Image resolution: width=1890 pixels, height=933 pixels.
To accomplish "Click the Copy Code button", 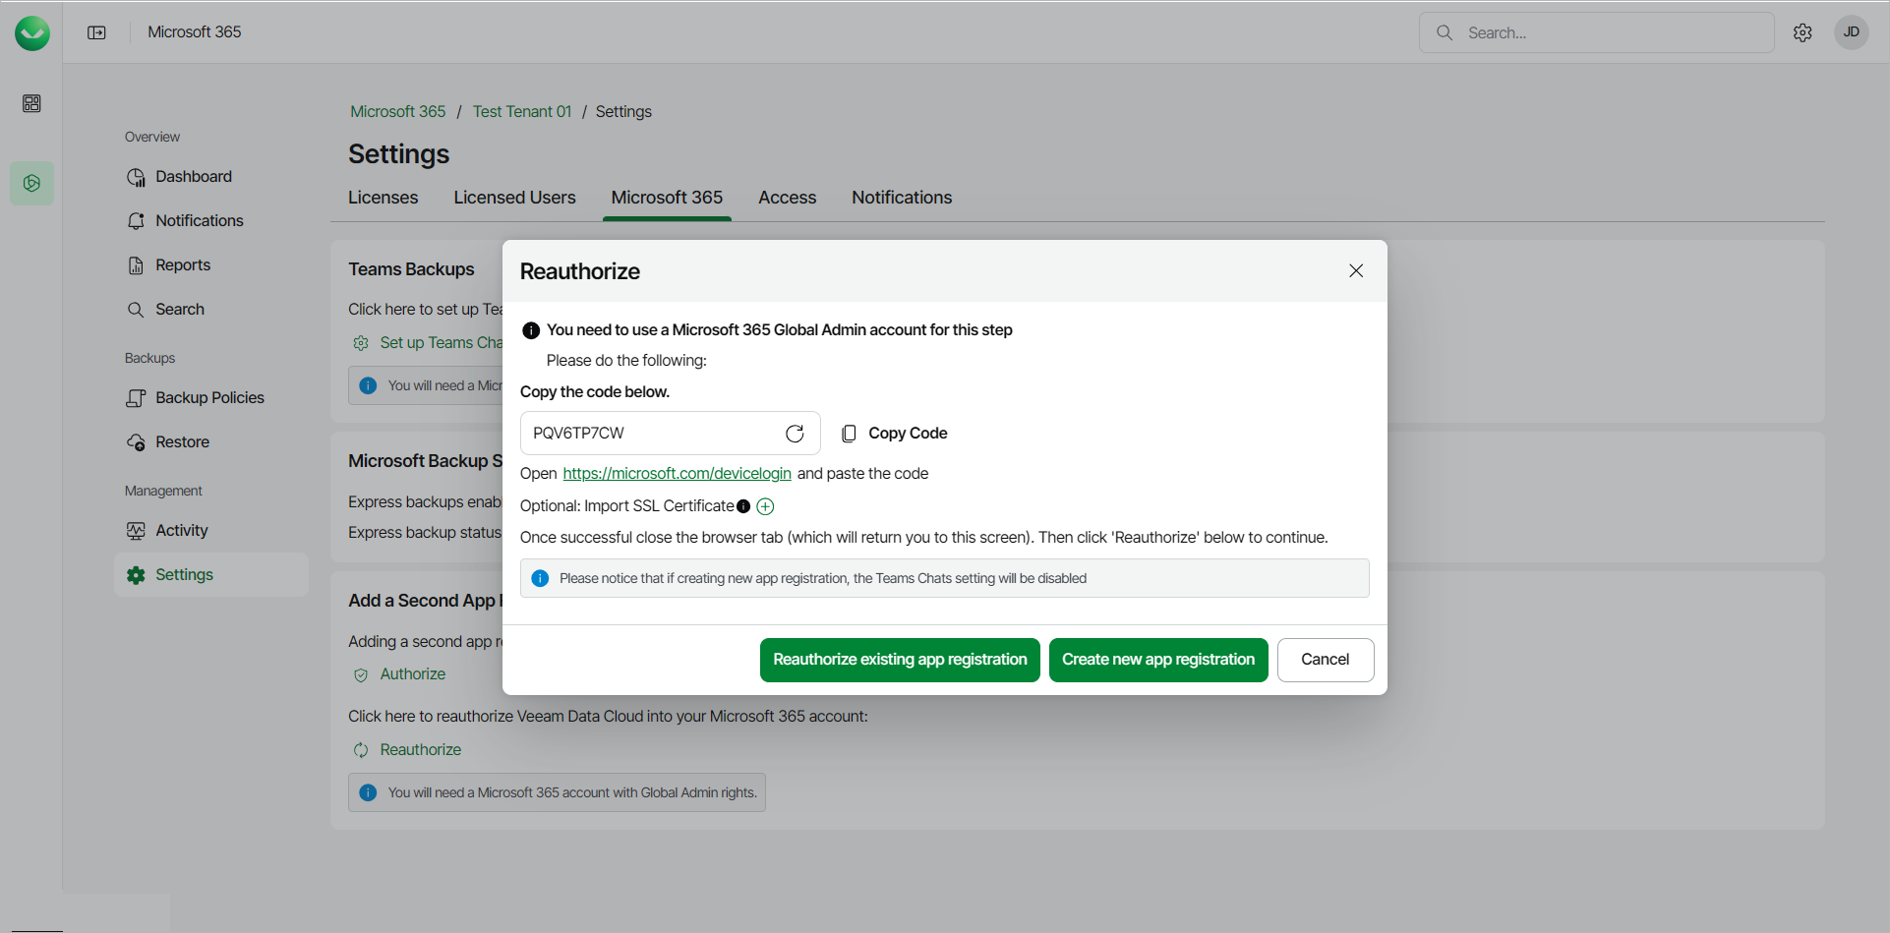I will coord(895,434).
